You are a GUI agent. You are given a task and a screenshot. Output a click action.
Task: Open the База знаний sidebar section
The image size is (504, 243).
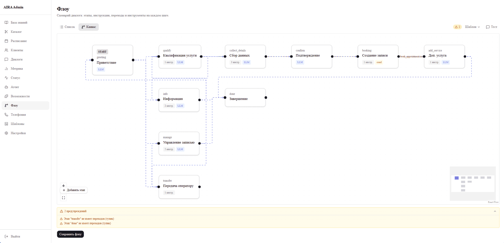tap(25, 22)
